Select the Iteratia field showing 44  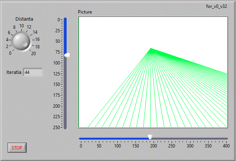(x=33, y=72)
